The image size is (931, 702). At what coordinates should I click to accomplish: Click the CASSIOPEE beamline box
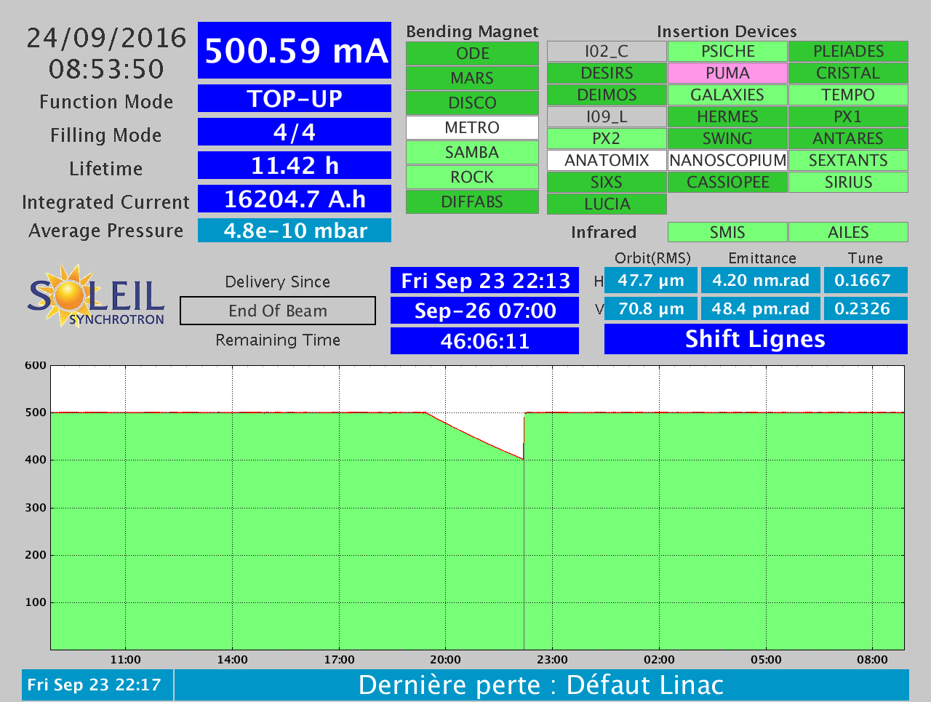(x=727, y=183)
